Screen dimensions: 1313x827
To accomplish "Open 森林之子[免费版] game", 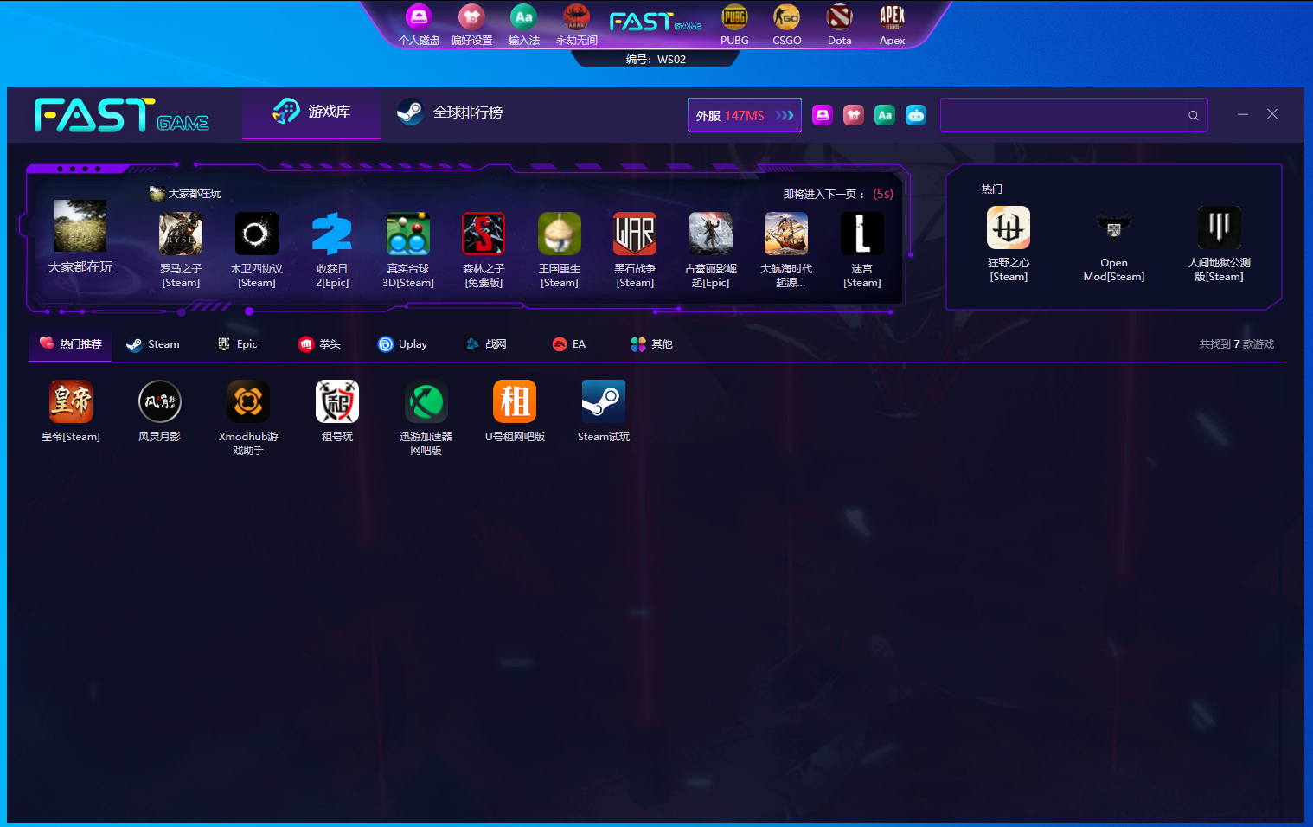I will (484, 250).
